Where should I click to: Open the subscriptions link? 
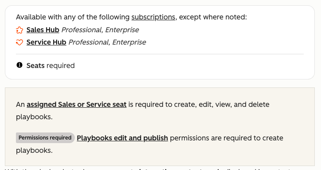tap(153, 17)
